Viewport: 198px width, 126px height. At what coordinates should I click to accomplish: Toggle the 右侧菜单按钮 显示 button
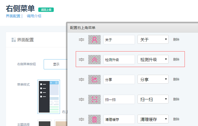pyautogui.click(x=56, y=64)
